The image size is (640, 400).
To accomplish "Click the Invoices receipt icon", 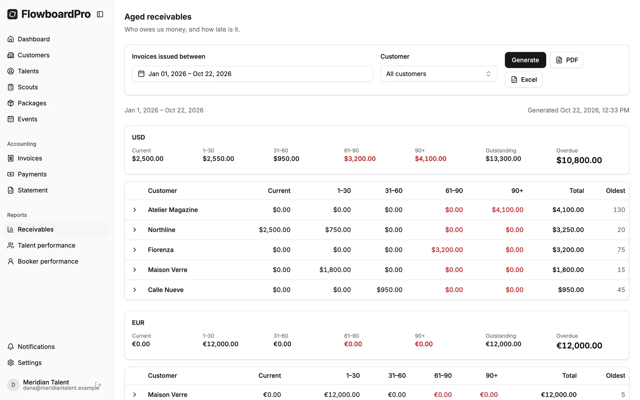I will (x=11, y=158).
